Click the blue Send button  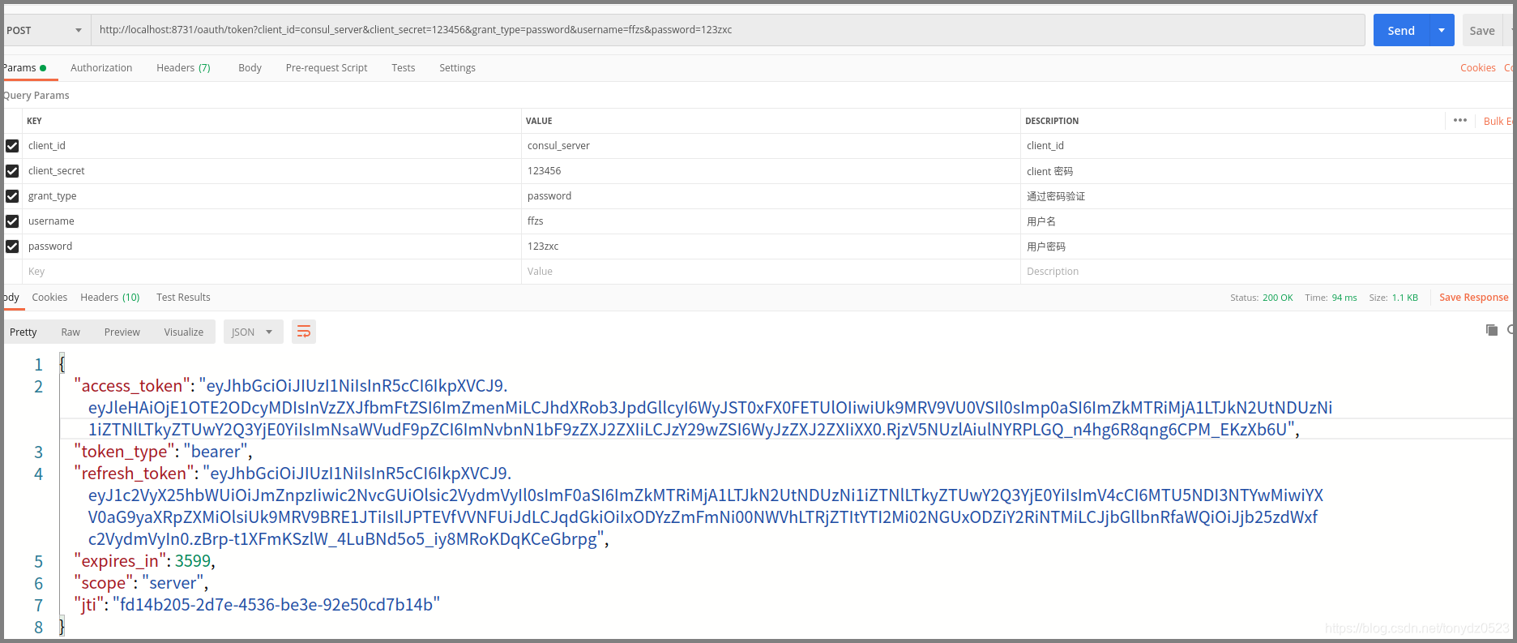[1401, 30]
